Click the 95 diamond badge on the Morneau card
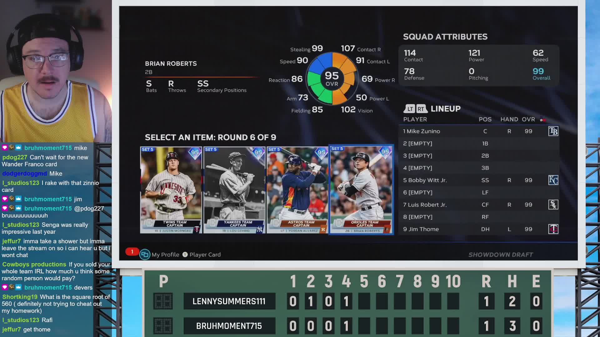Viewport: 600px width, 337px height. coord(195,152)
